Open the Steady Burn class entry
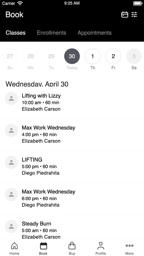This screenshot has width=144, height=256. [72, 227]
